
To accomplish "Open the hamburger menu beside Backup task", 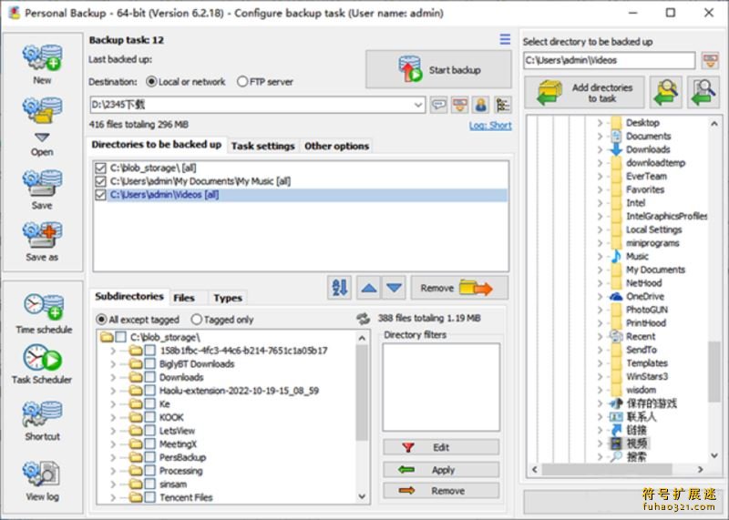I will pyautogui.click(x=505, y=39).
